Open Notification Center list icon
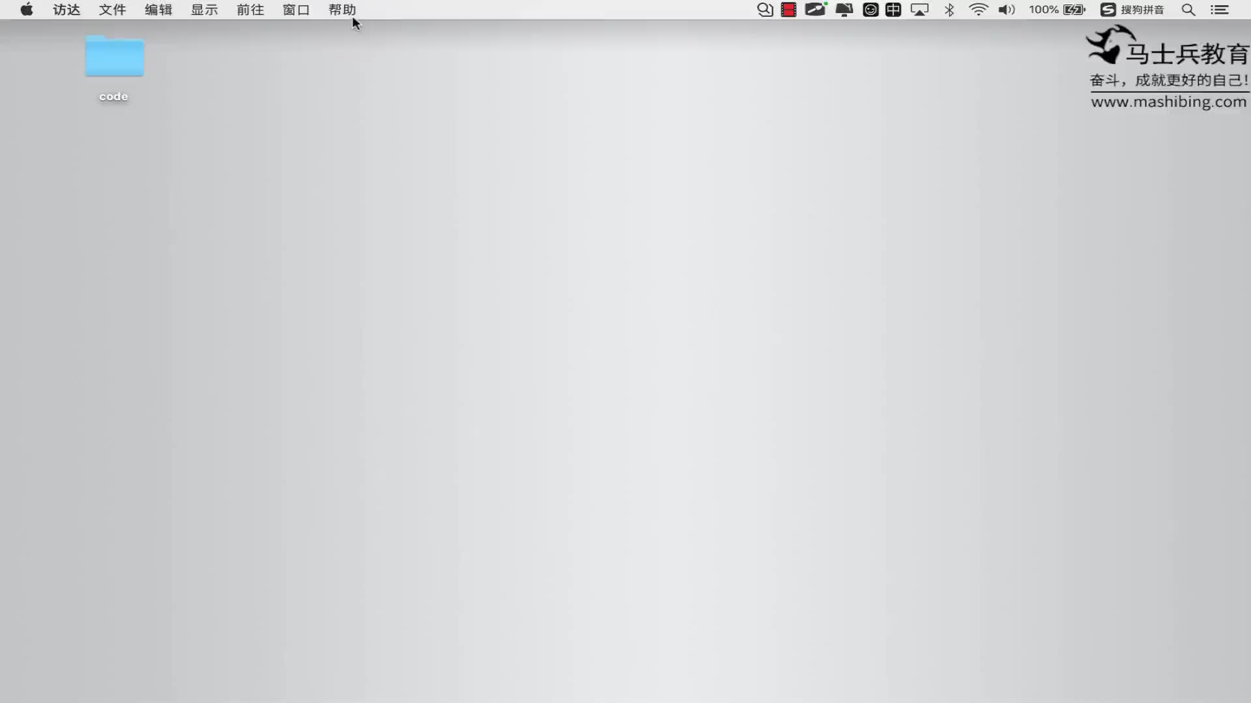Image resolution: width=1251 pixels, height=703 pixels. [1219, 10]
